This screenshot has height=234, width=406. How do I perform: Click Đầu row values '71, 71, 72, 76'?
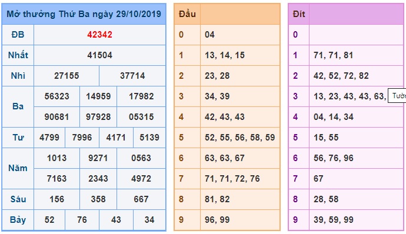(x=232, y=179)
